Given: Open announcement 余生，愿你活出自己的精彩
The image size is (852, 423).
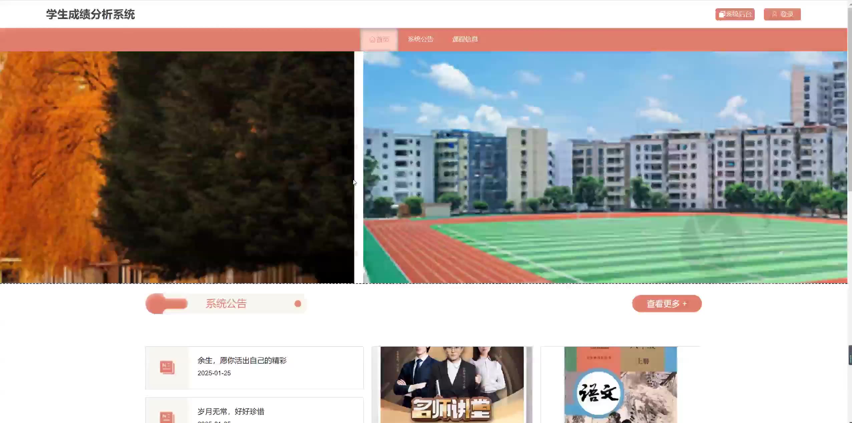Looking at the screenshot, I should [x=242, y=361].
